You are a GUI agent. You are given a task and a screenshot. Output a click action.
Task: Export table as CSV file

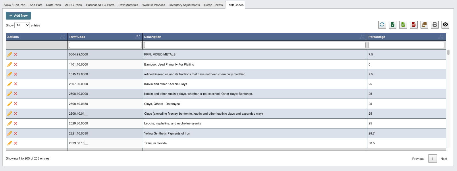point(403,25)
